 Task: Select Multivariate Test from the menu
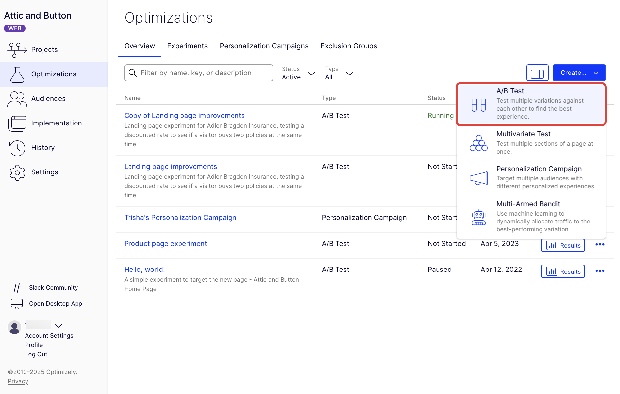(531, 143)
